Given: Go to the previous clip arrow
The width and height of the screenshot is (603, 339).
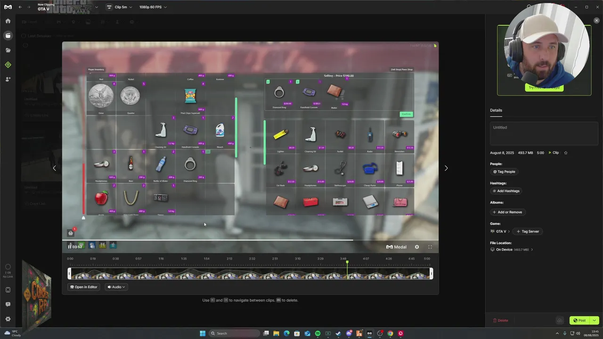Looking at the screenshot, I should [54, 168].
